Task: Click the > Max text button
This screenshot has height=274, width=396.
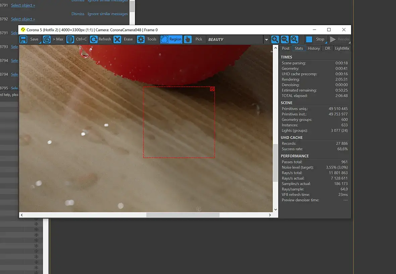Action: pyautogui.click(x=58, y=39)
